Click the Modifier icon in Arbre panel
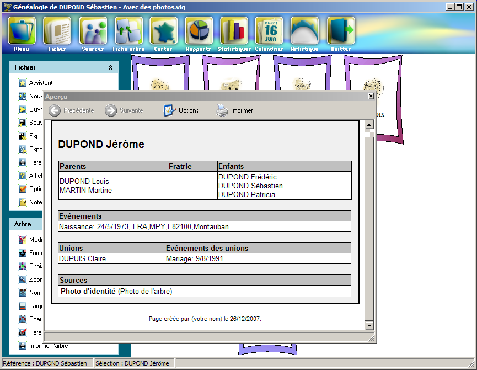This screenshot has width=477, height=370. pyautogui.click(x=22, y=240)
